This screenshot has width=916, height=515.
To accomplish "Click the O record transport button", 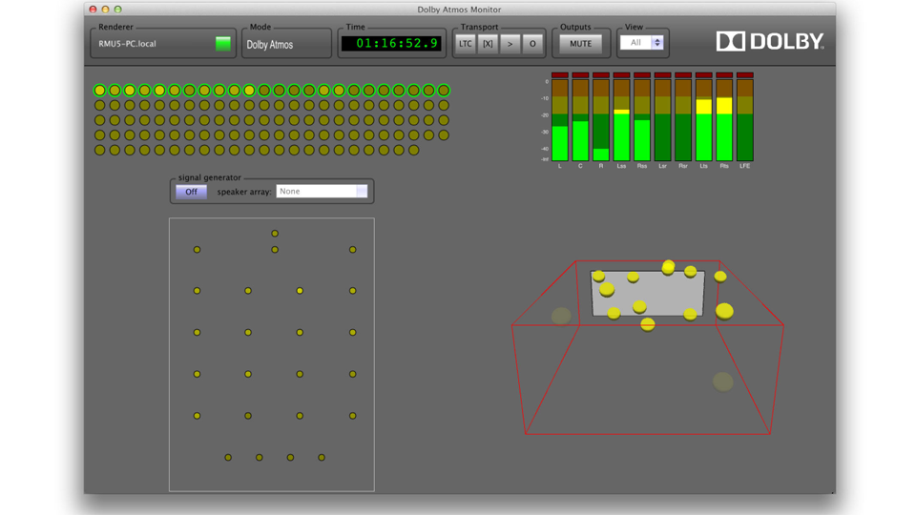I will pyautogui.click(x=532, y=44).
